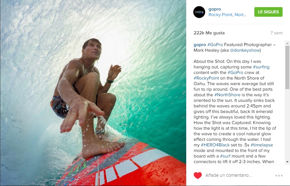Toggle the red heart like icon
The width and height of the screenshot is (290, 186).
pos(198,175)
